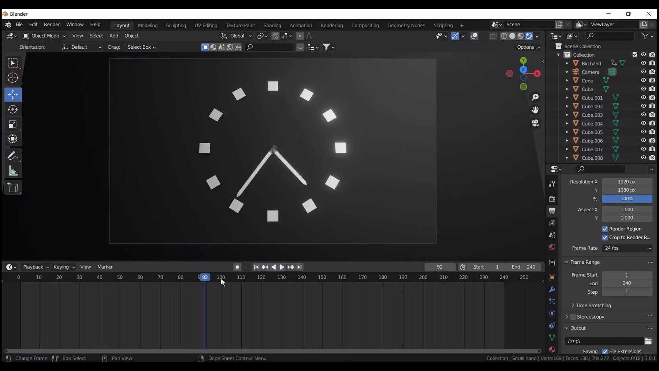
Task: Activate the Measure tool
Action: (12, 171)
